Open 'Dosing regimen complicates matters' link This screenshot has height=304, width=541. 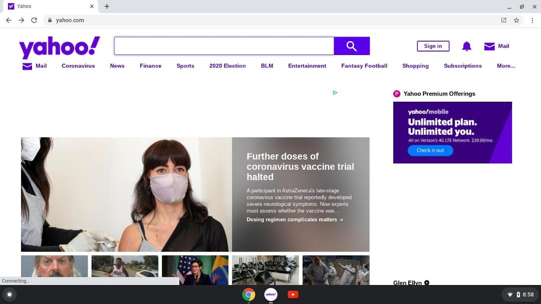tap(295, 219)
